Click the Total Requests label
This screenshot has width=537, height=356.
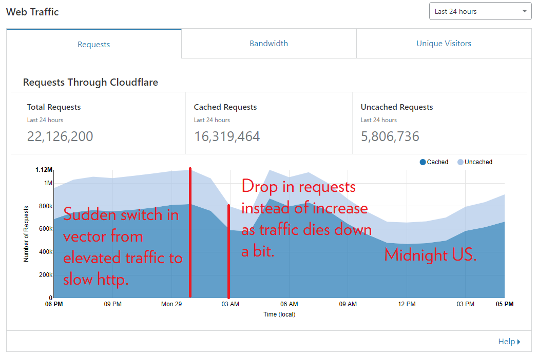pyautogui.click(x=54, y=107)
